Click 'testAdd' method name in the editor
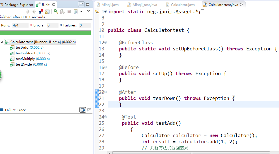Screen dimensions: 279x154 (x=166, y=123)
